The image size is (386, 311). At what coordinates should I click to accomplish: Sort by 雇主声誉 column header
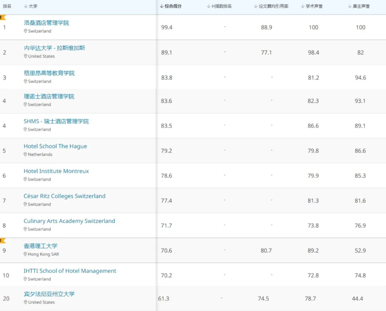click(x=359, y=6)
